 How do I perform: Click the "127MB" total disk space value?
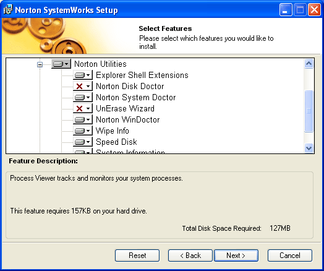280,228
